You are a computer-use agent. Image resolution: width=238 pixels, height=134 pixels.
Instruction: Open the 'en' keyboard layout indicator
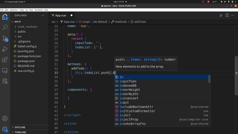click(214, 1)
